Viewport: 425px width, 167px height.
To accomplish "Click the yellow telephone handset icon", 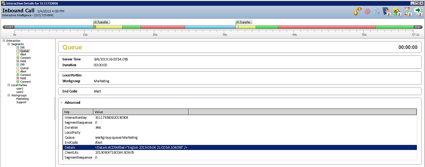I will point(358,11).
